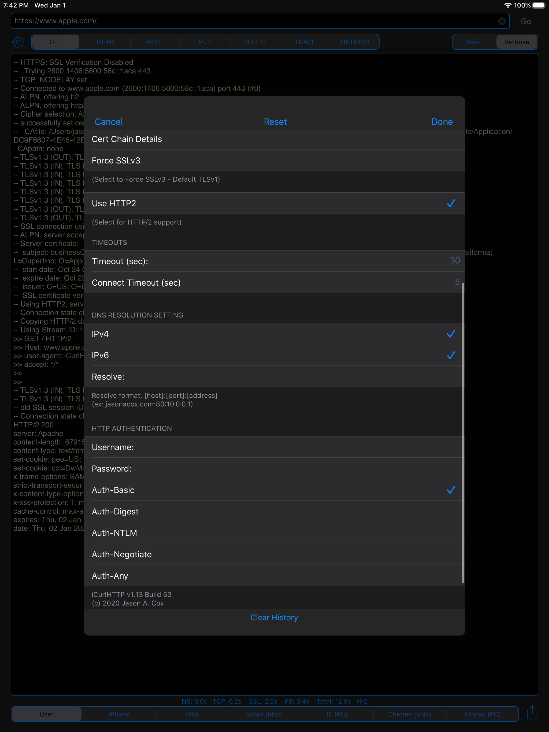Select iPhone user agent tab
This screenshot has height=732, width=549.
point(119,714)
